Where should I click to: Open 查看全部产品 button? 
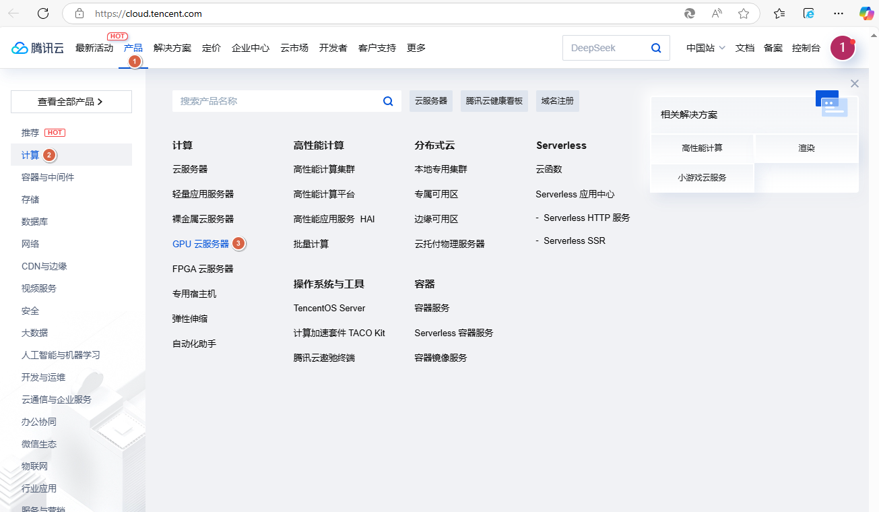71,102
